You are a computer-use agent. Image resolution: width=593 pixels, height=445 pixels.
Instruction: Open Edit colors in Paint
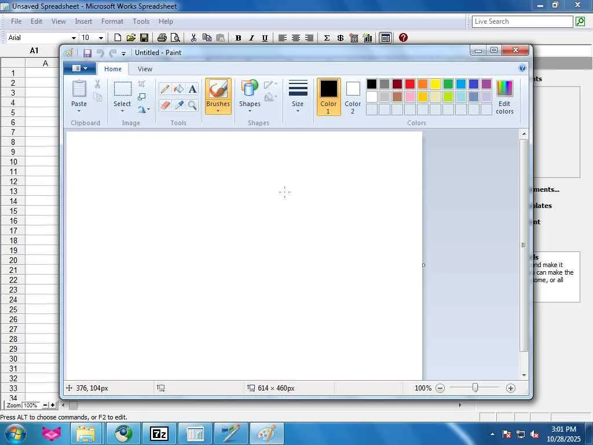click(504, 97)
